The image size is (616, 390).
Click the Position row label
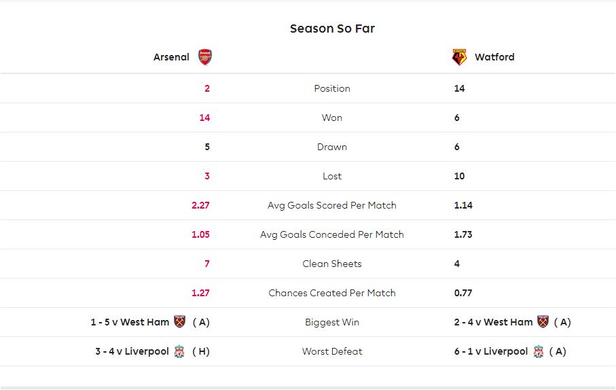(332, 88)
